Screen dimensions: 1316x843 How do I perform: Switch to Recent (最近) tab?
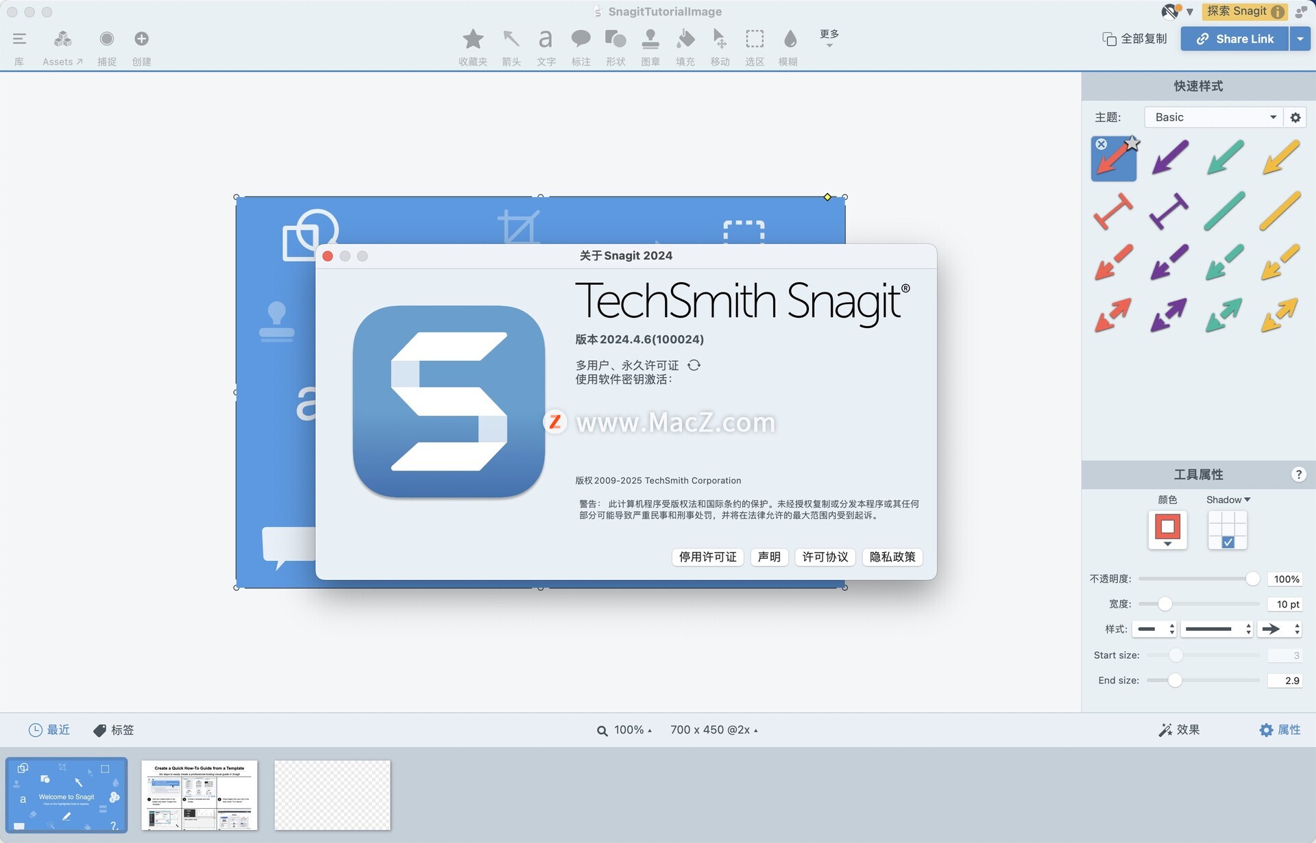coord(49,730)
